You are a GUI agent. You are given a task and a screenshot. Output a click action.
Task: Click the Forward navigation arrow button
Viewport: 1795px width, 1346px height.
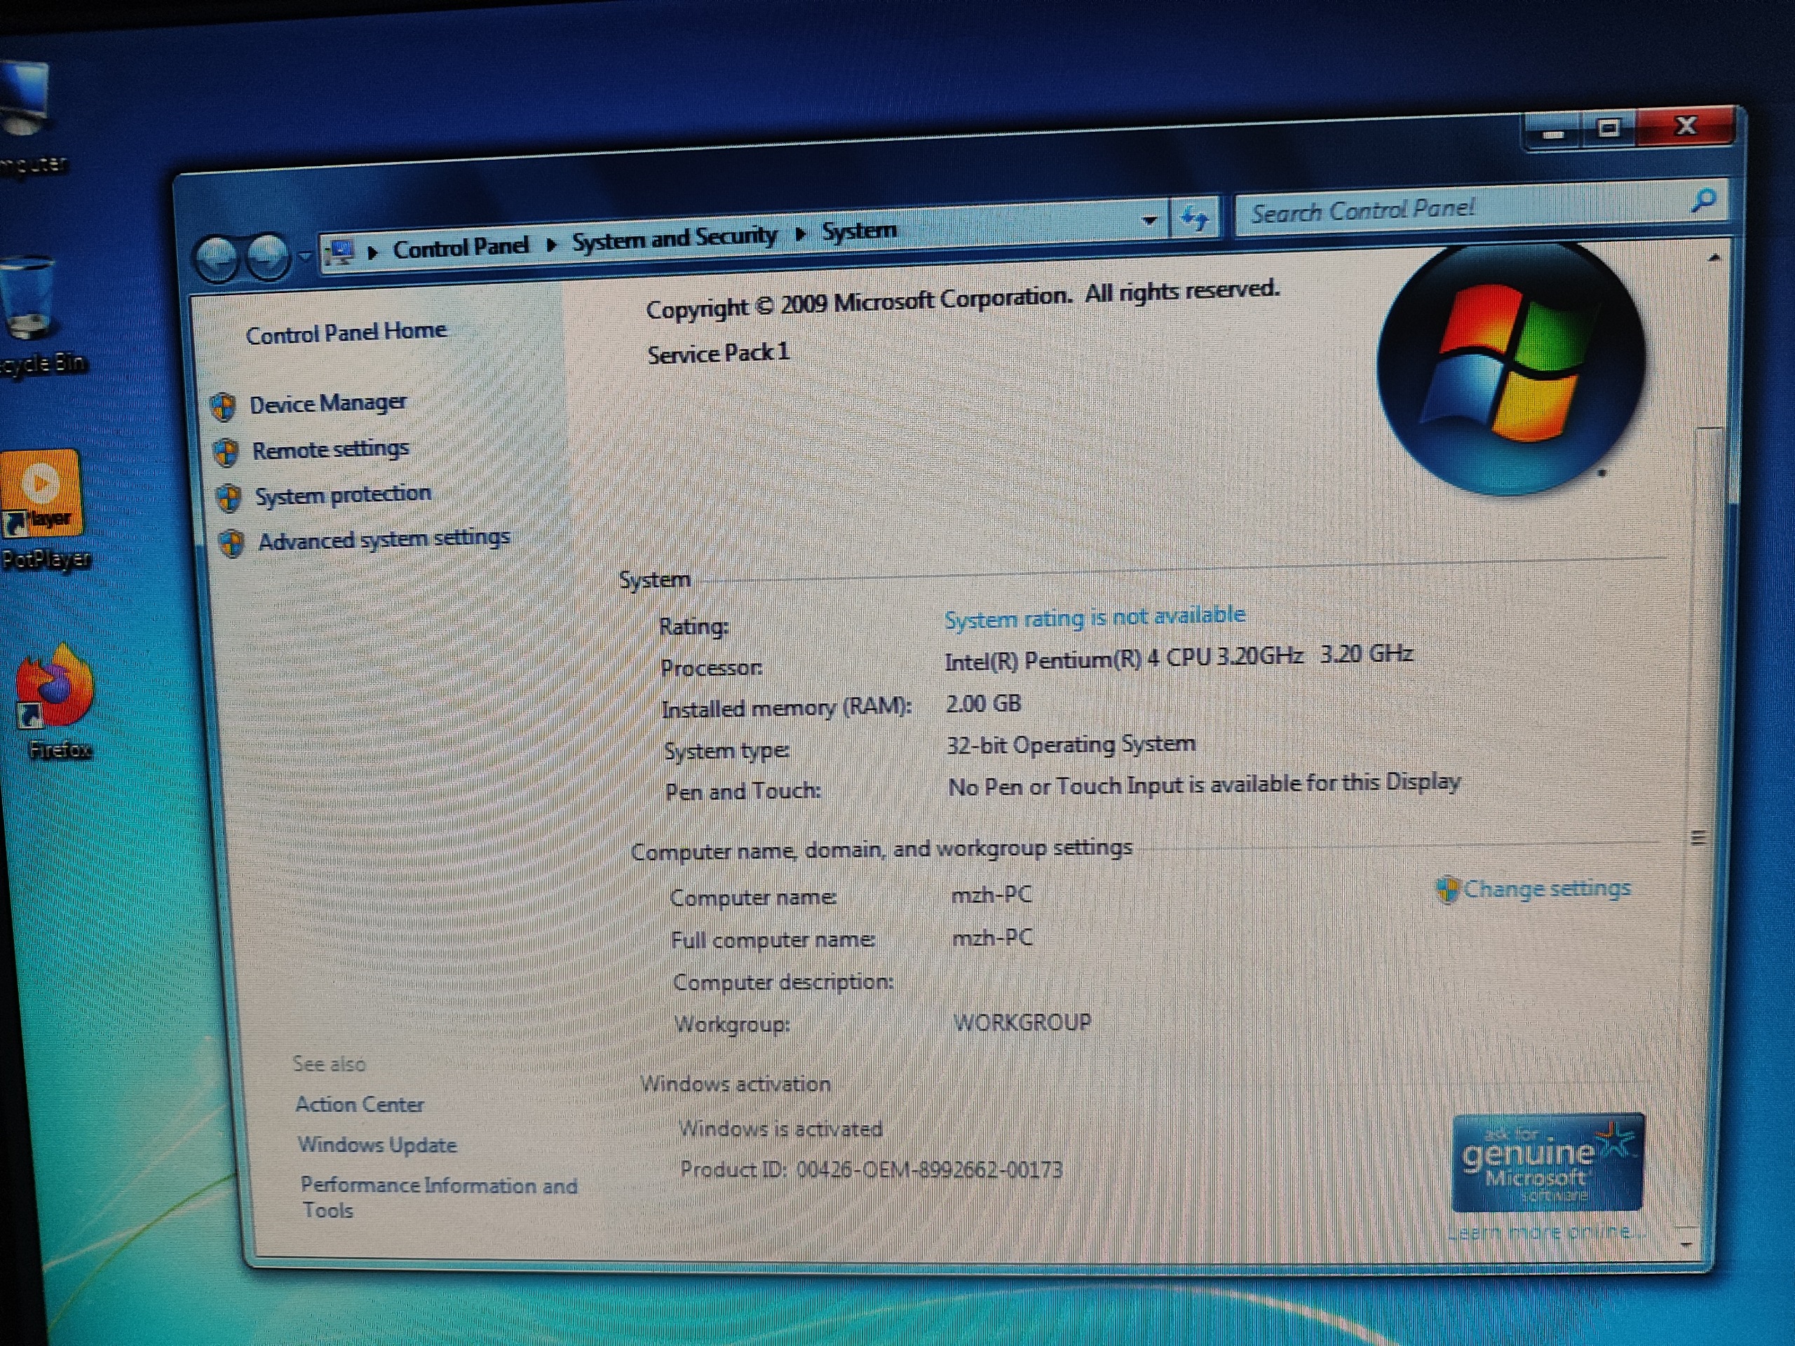point(268,257)
